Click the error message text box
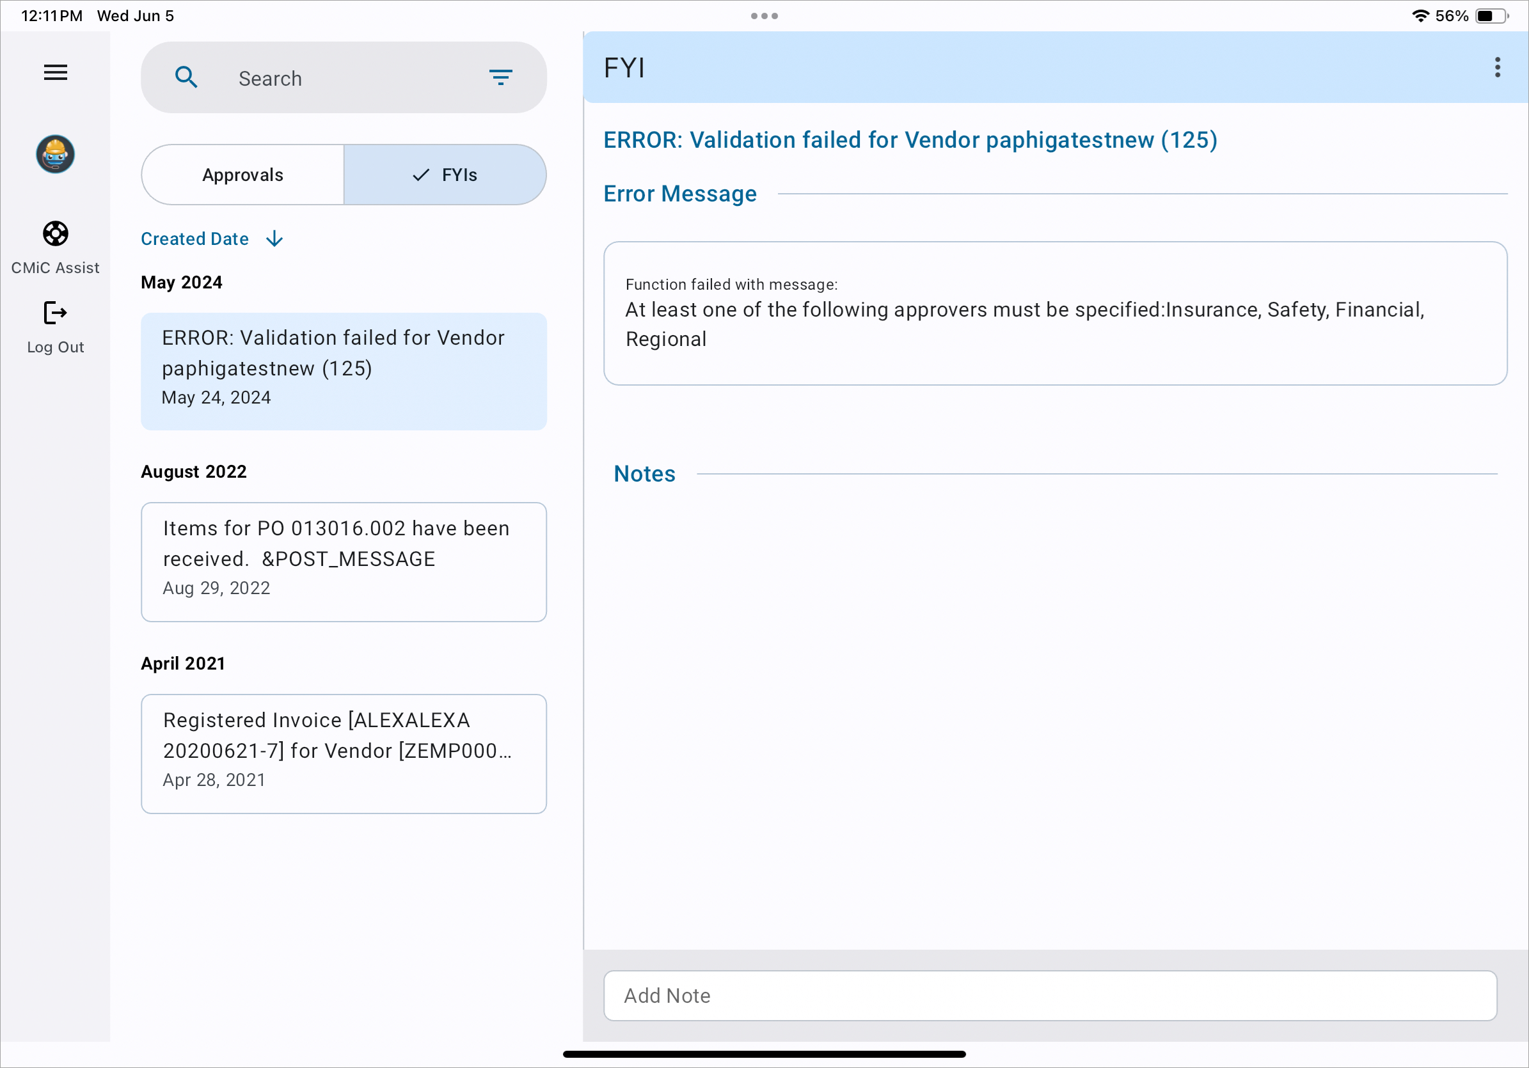1529x1068 pixels. [x=1055, y=313]
